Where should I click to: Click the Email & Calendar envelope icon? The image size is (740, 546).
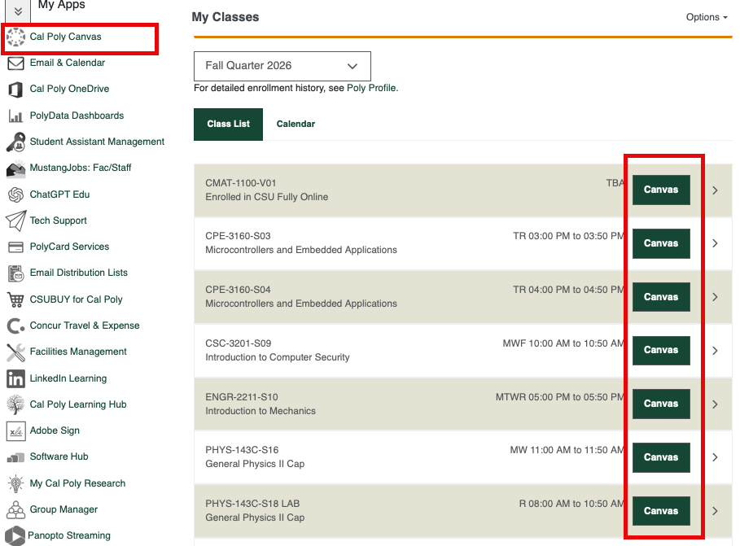tap(15, 63)
